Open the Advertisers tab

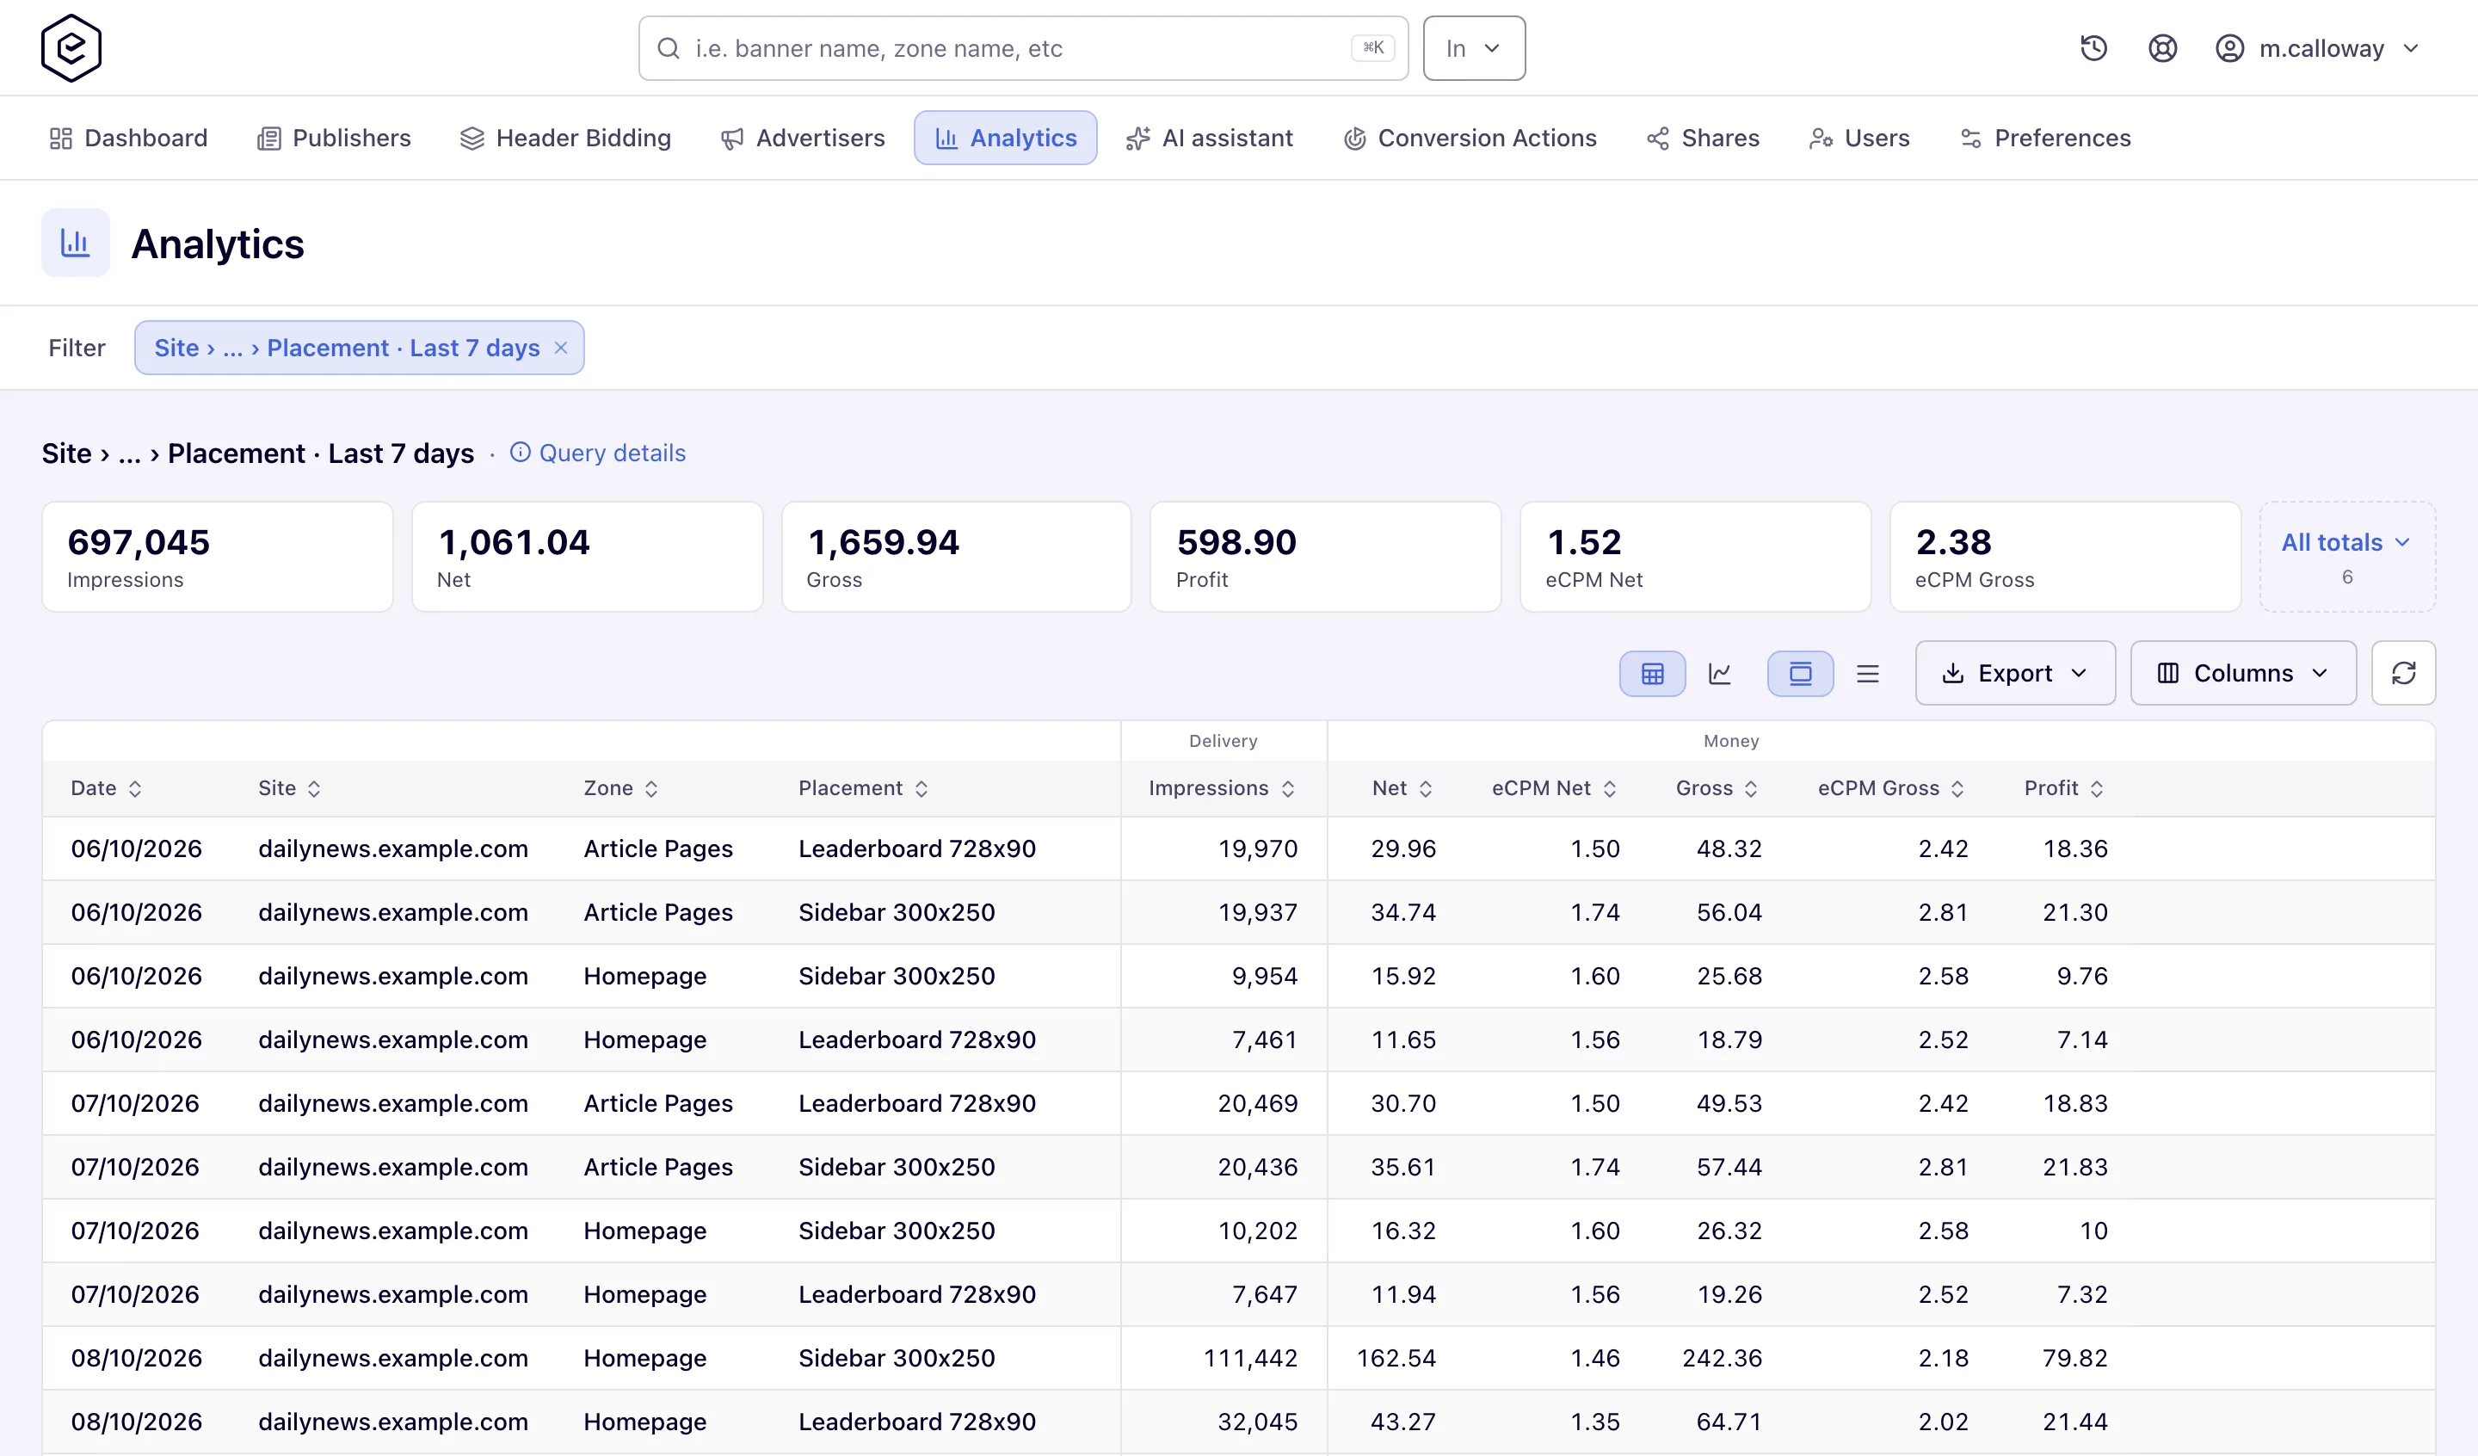coord(803,138)
